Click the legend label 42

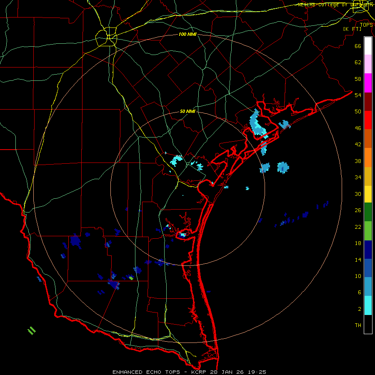pos(358,145)
